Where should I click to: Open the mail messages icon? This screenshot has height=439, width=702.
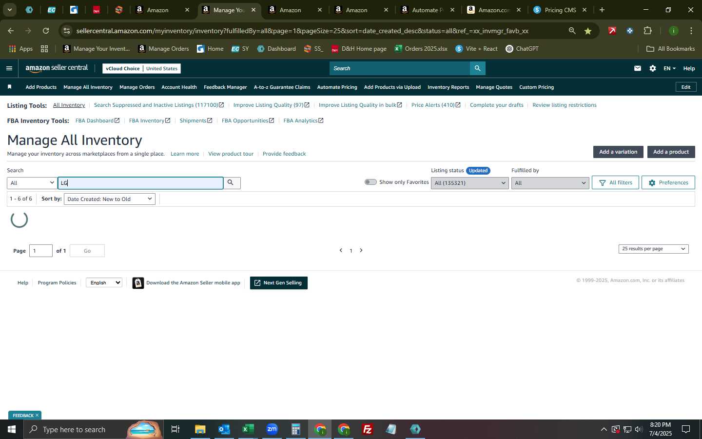pyautogui.click(x=637, y=68)
